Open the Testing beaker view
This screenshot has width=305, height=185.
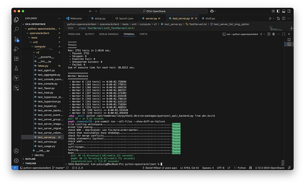tap(16, 68)
